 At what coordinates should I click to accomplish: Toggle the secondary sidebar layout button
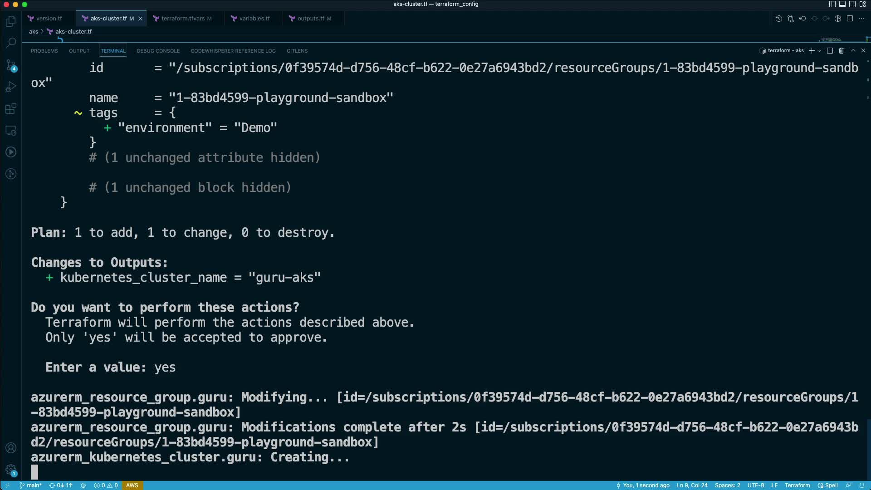coord(852,4)
